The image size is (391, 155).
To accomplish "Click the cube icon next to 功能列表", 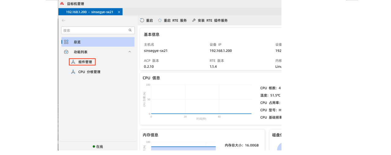I will click(66, 52).
